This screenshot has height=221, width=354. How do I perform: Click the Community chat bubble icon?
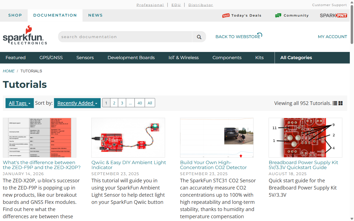[x=278, y=15]
